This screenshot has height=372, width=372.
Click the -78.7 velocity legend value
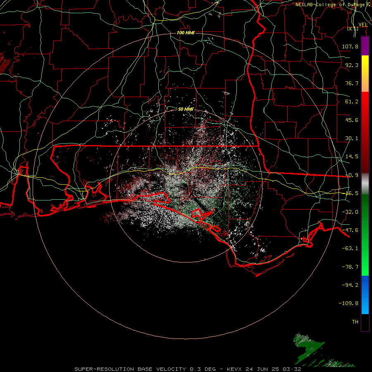tap(350, 267)
